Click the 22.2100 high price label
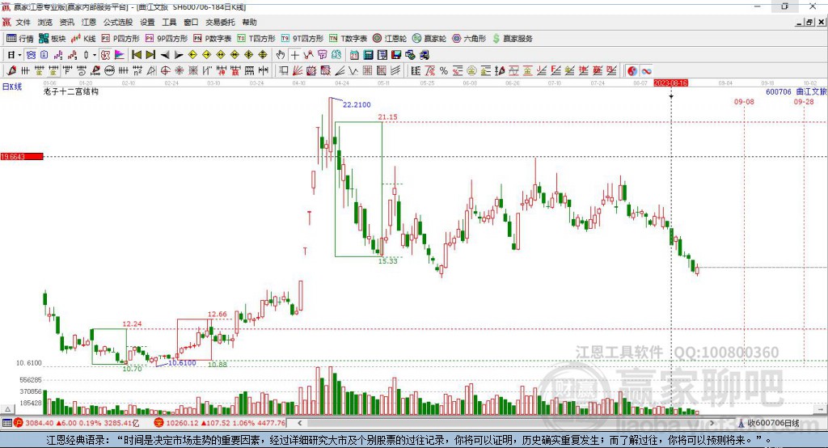This screenshot has width=828, height=448. (357, 104)
